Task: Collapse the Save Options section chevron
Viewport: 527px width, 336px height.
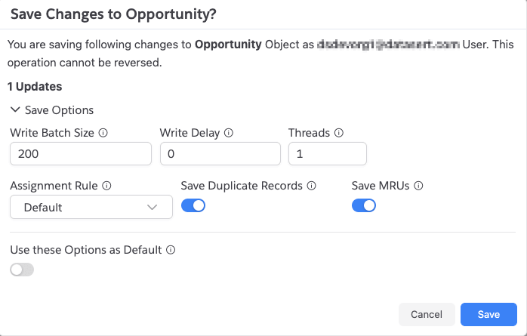Action: click(x=15, y=110)
